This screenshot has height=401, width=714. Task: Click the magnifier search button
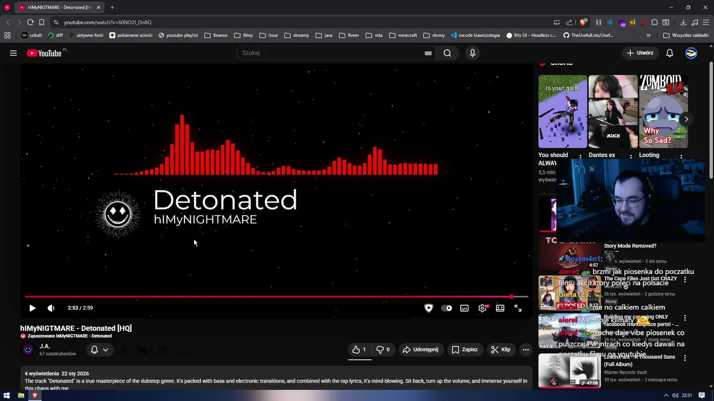click(447, 53)
